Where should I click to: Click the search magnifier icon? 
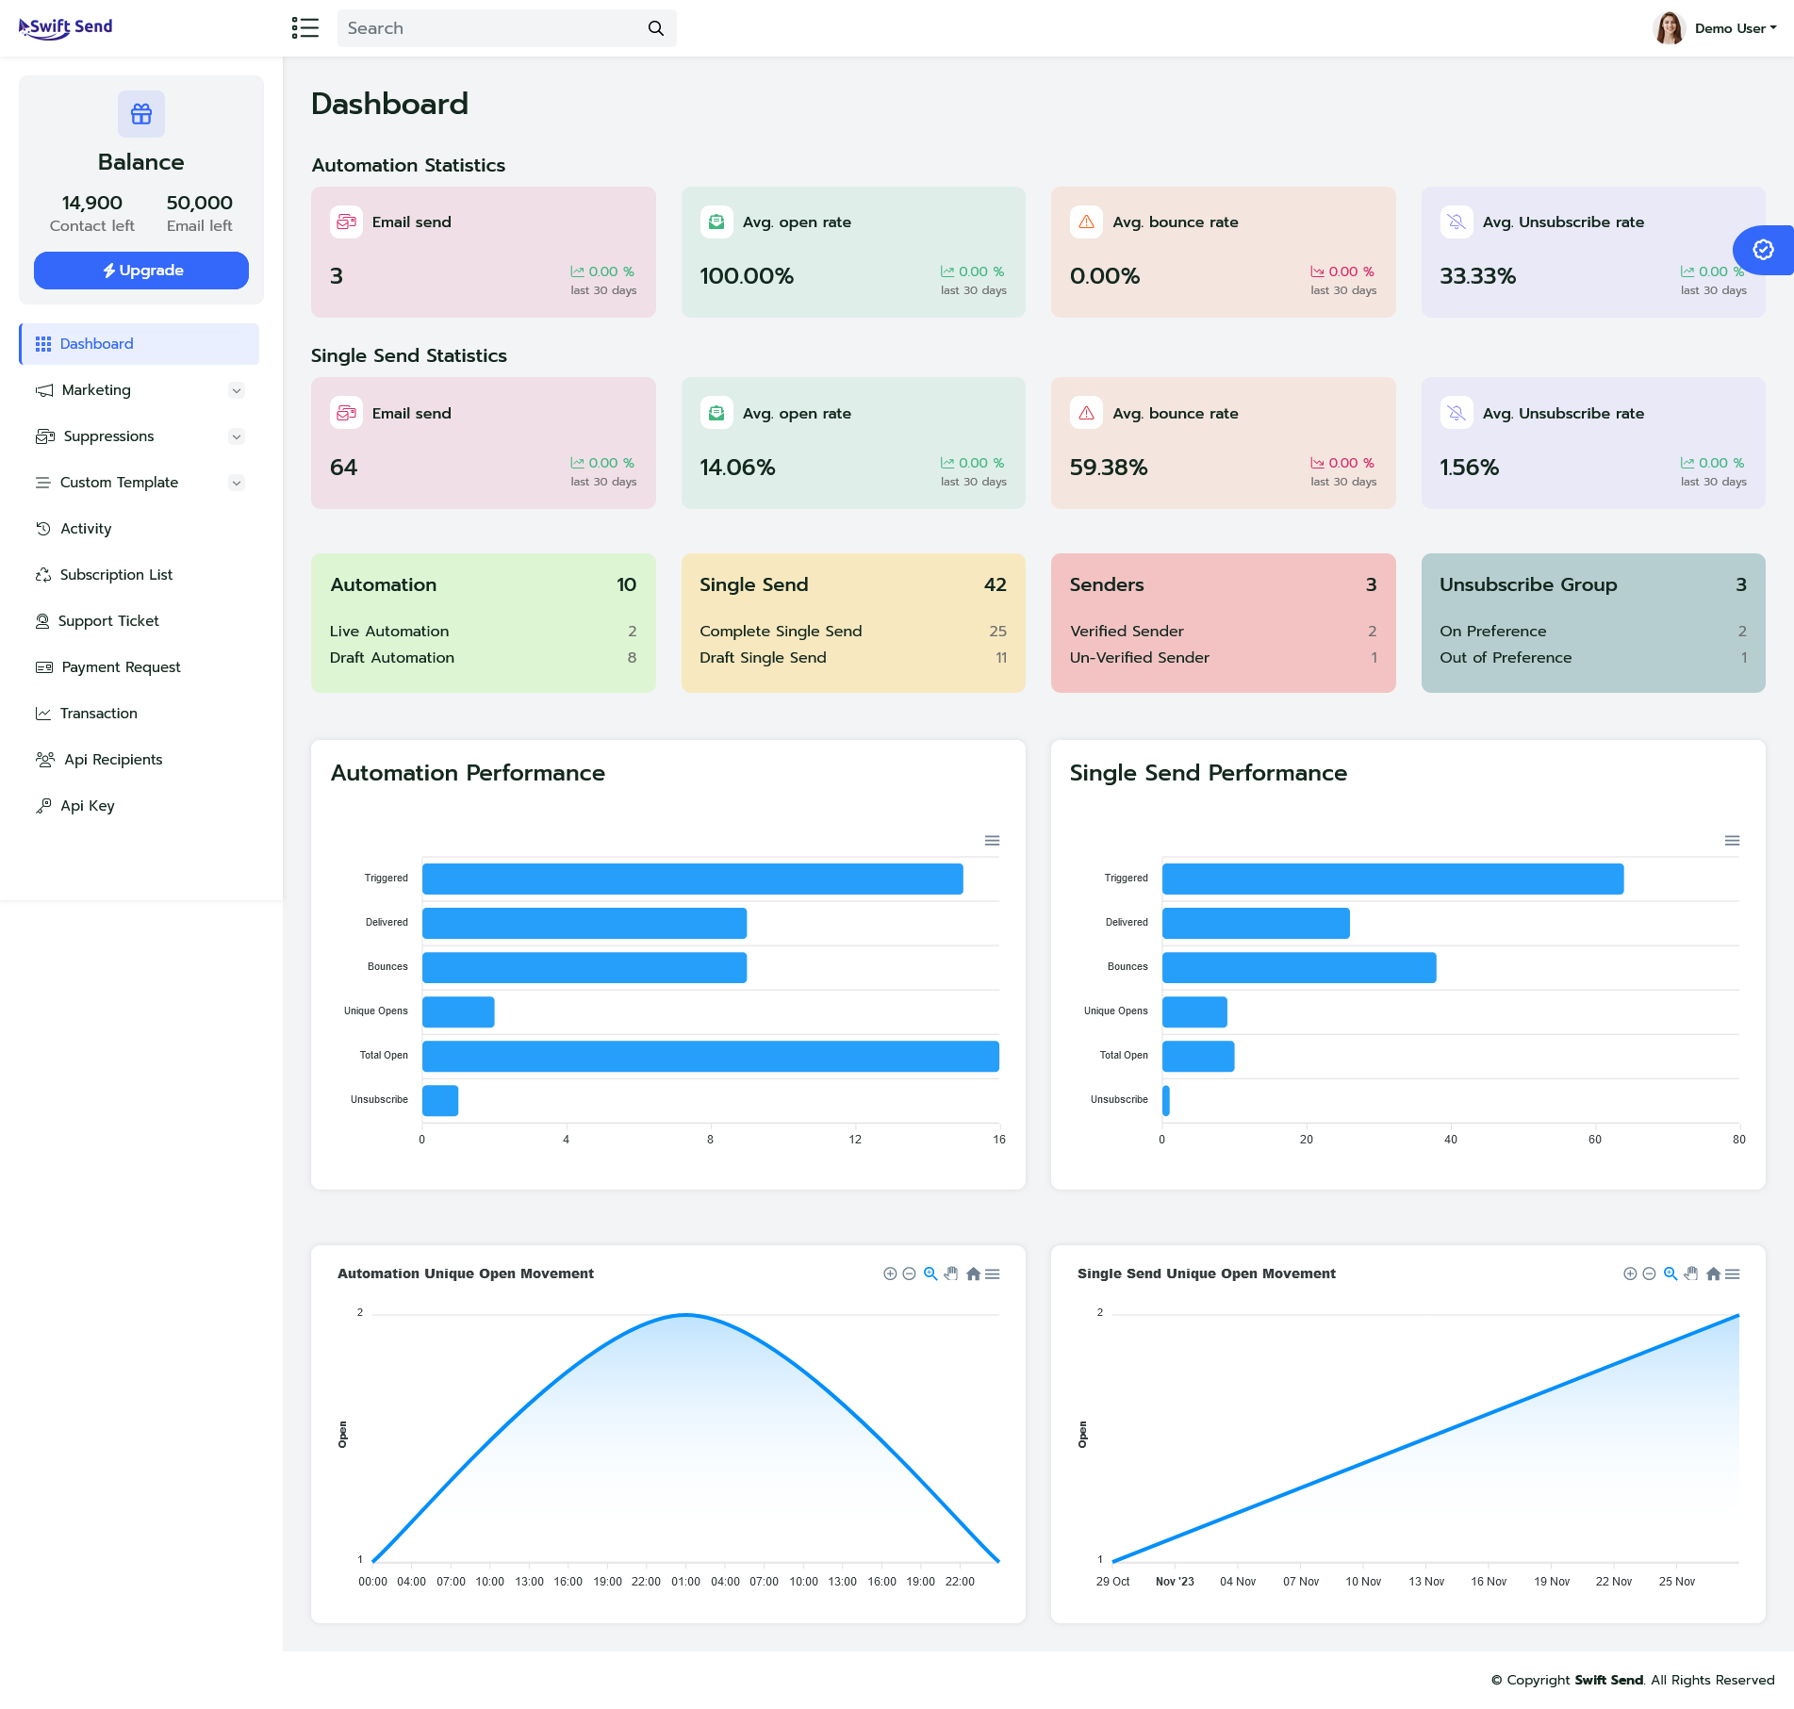coord(656,28)
